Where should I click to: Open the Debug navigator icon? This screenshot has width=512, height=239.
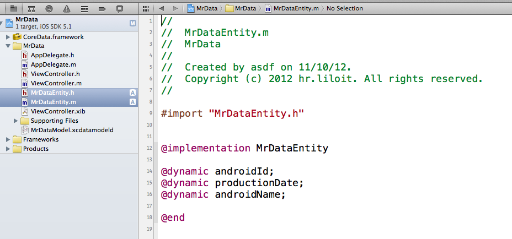coord(84,8)
